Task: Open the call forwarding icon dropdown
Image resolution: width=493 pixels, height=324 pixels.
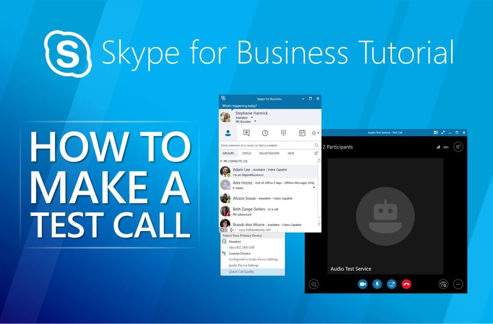Action: point(233,230)
